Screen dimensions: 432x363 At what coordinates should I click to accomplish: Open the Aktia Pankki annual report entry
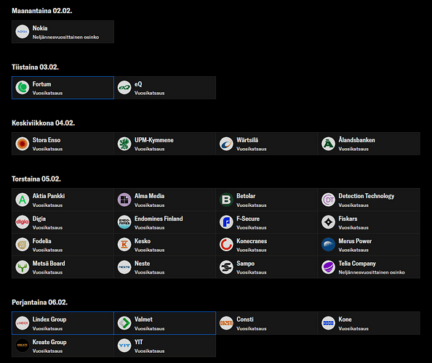[x=63, y=200]
